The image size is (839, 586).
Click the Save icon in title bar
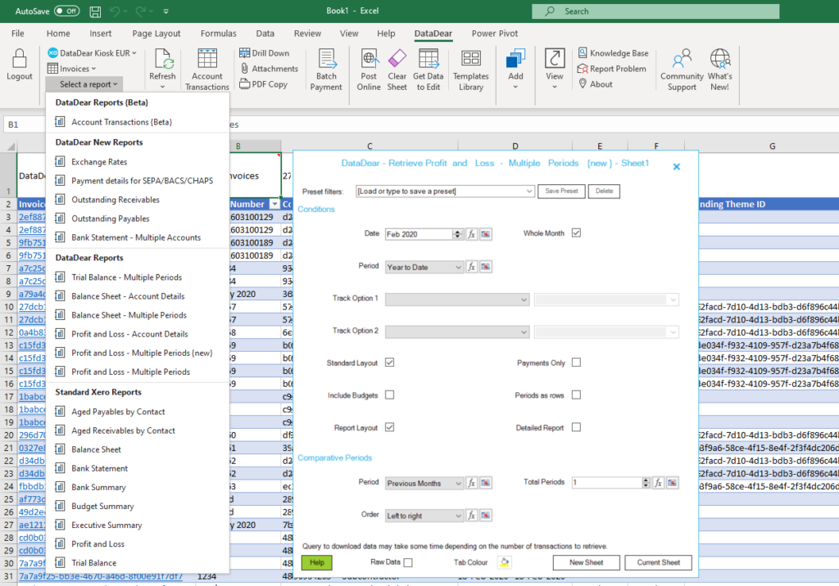pyautogui.click(x=95, y=11)
